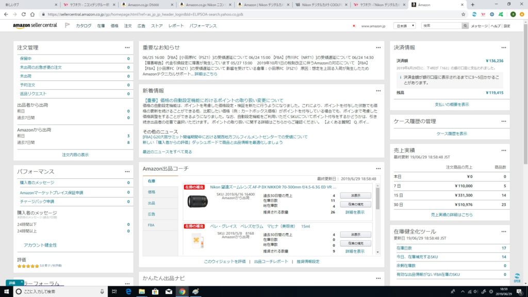Click the 保留中 orders link

click(x=26, y=59)
